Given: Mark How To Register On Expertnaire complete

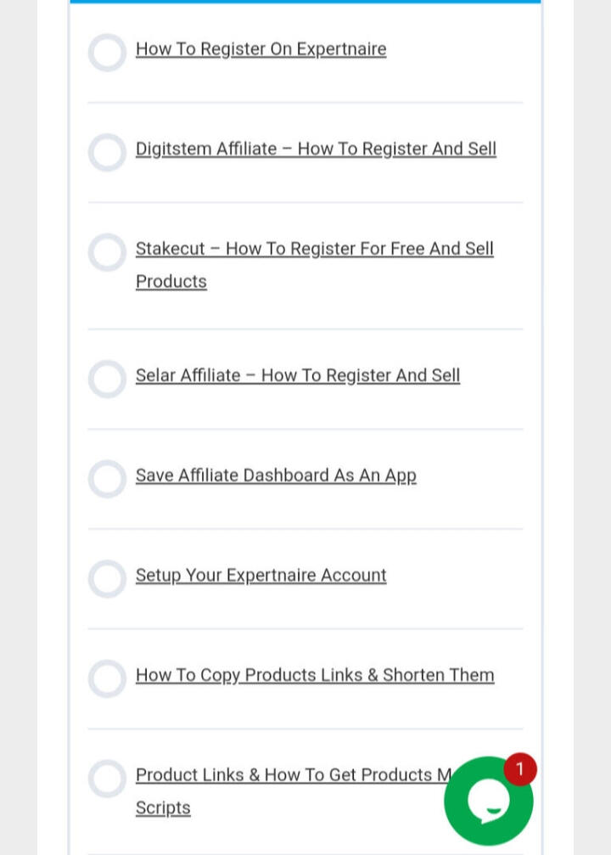Looking at the screenshot, I should pos(107,53).
